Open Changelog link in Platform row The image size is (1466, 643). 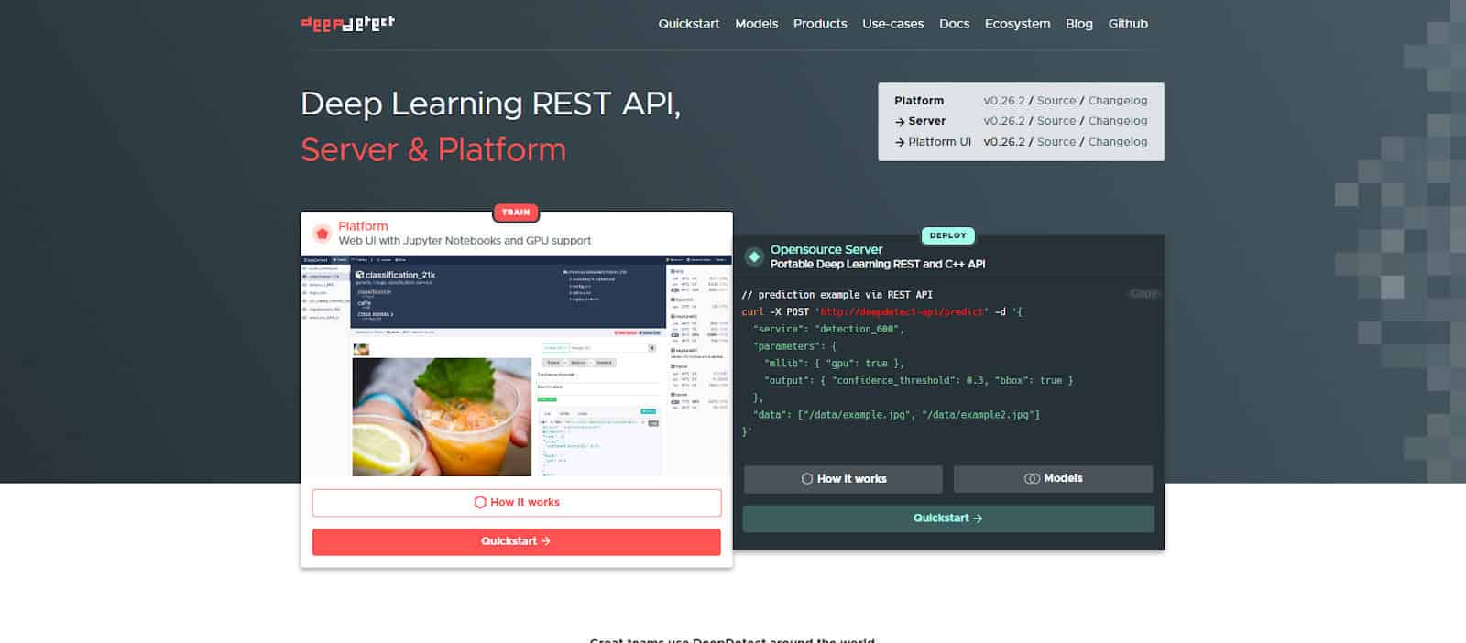[1117, 101]
